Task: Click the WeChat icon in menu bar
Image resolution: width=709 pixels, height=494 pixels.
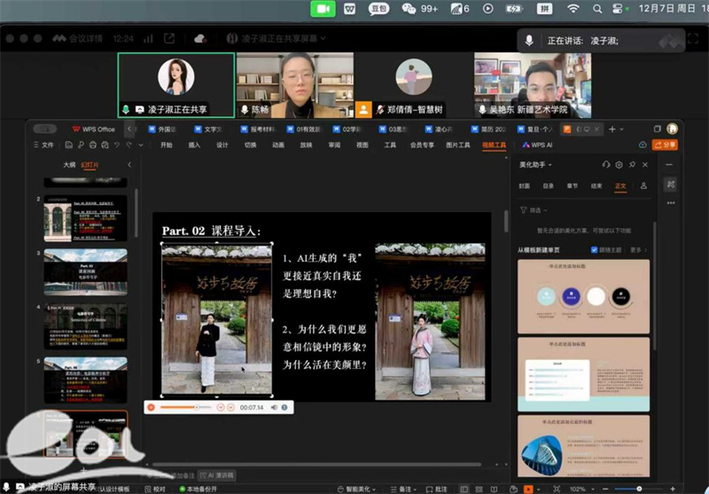Action: point(409,9)
